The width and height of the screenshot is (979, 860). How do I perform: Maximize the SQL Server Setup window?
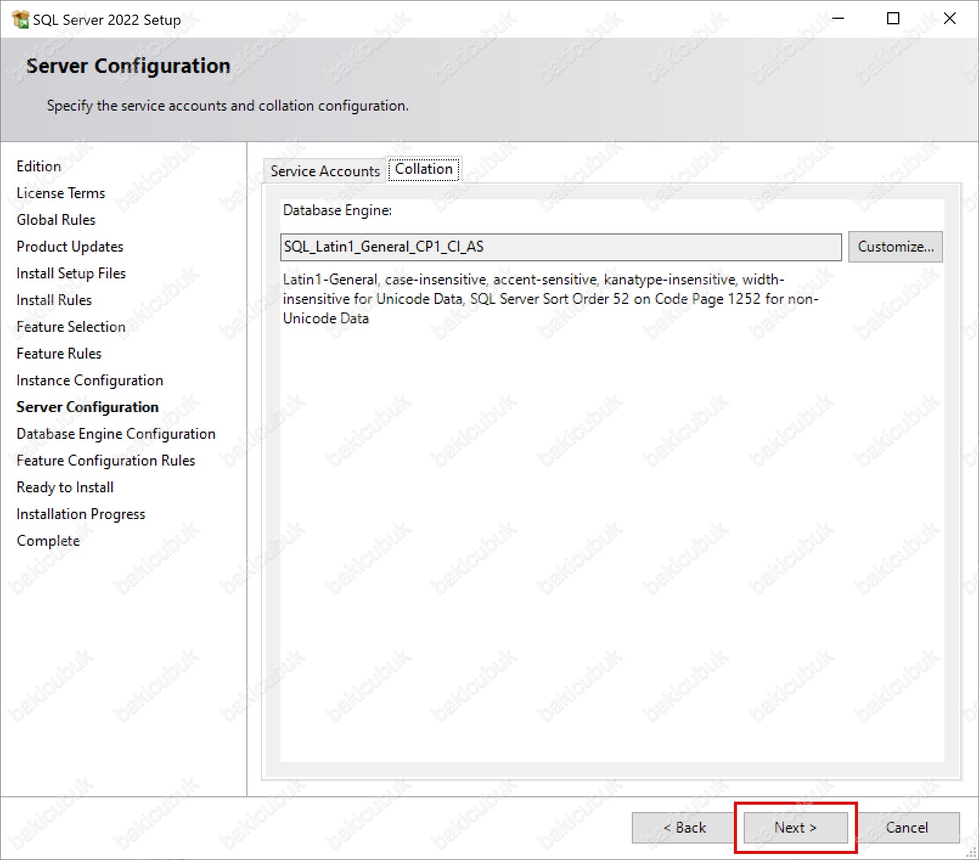click(893, 19)
